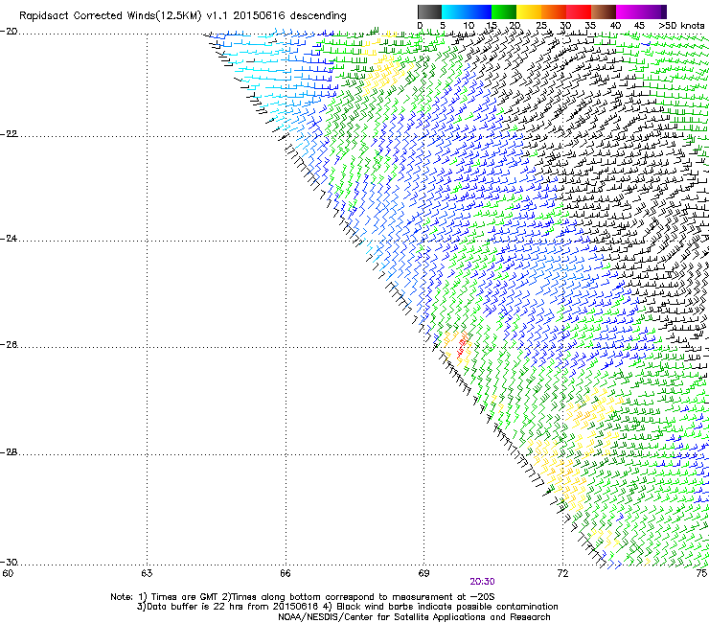Click the "45" legend scale label

639,26
